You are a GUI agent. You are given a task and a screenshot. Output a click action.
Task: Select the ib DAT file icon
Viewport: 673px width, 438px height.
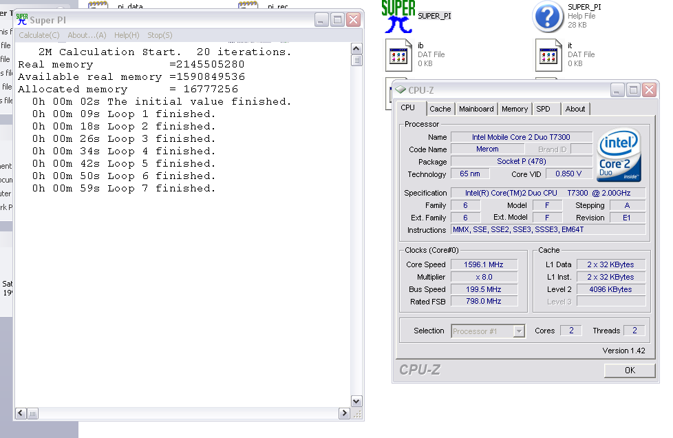point(398,55)
